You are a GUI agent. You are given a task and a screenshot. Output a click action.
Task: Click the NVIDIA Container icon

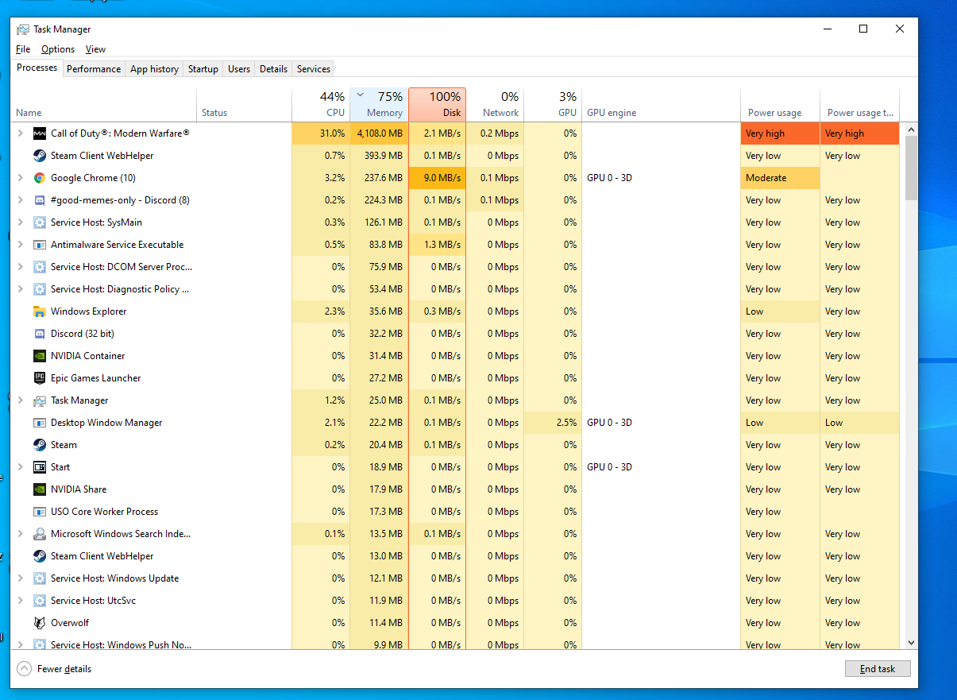click(x=40, y=356)
